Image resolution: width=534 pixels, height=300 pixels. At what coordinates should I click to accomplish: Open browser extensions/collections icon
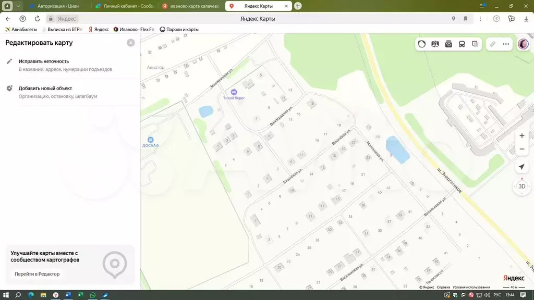pyautogui.click(x=511, y=19)
